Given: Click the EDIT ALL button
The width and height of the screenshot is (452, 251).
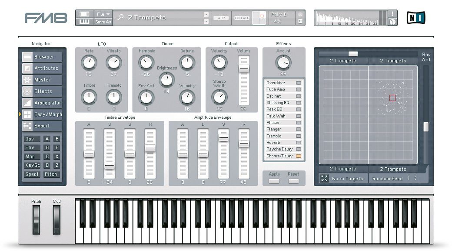Looking at the screenshot, I should tap(242, 18).
